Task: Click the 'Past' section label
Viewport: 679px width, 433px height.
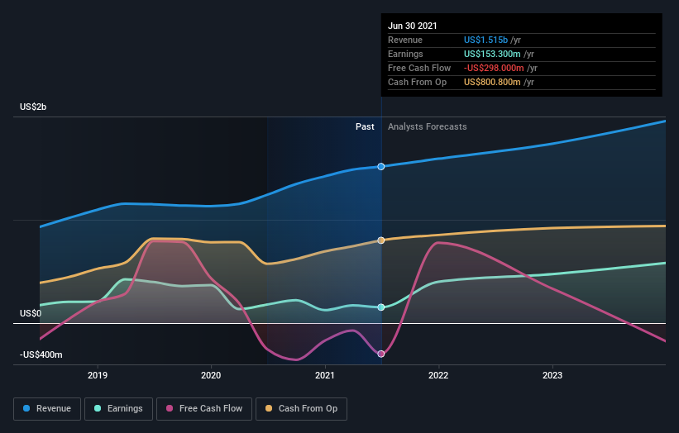Action: click(x=365, y=126)
